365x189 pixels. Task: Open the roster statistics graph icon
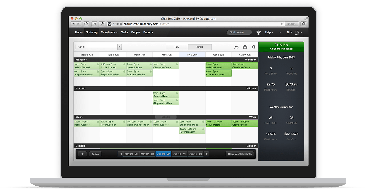236,47
